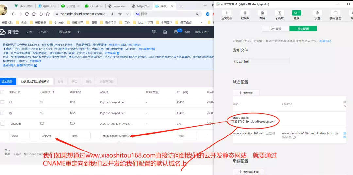Open the 点此前往 DNSPod 控制台 link
This screenshot has height=175, width=353.
pos(125,45)
